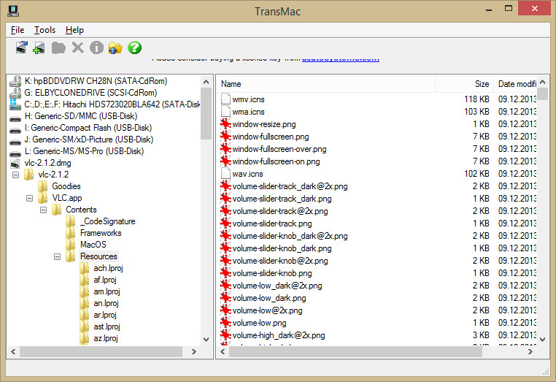Click the H: SD/MMC disk icon
The height and width of the screenshot is (382, 556).
click(15, 119)
